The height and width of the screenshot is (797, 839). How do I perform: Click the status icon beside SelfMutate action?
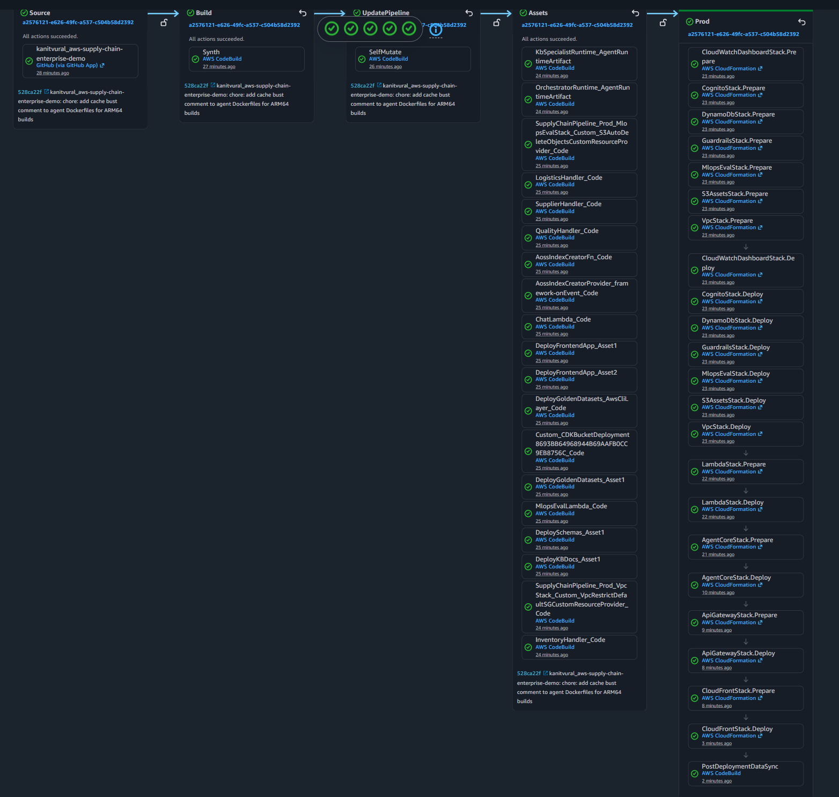[x=362, y=59]
